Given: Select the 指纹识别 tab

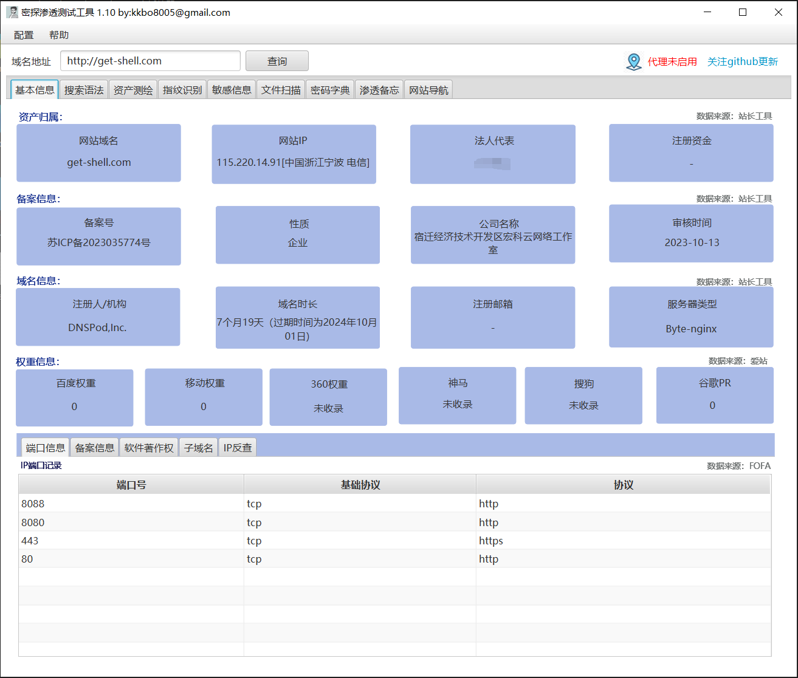Looking at the screenshot, I should pos(182,90).
